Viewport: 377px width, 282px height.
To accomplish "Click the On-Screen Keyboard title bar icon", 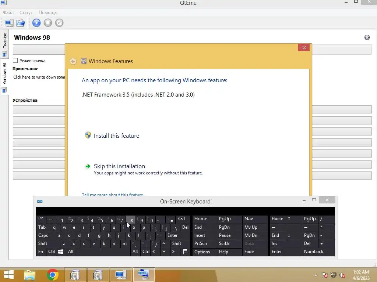I will pos(40,202).
